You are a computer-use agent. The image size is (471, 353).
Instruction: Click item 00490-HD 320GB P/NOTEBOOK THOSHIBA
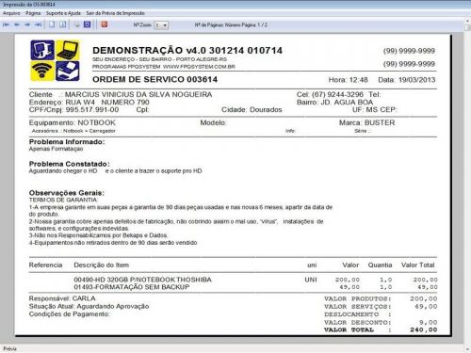[x=143, y=280]
